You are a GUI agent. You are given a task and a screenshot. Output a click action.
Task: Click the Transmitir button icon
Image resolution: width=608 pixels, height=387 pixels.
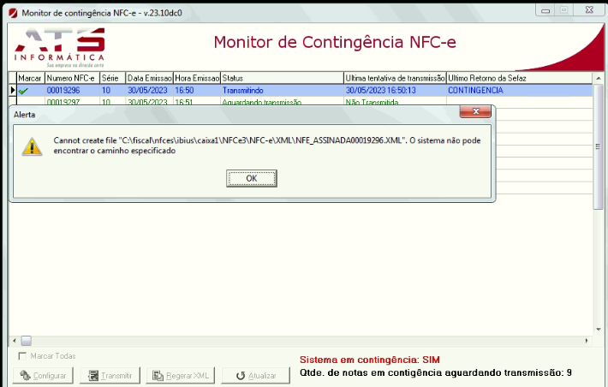(x=93, y=375)
